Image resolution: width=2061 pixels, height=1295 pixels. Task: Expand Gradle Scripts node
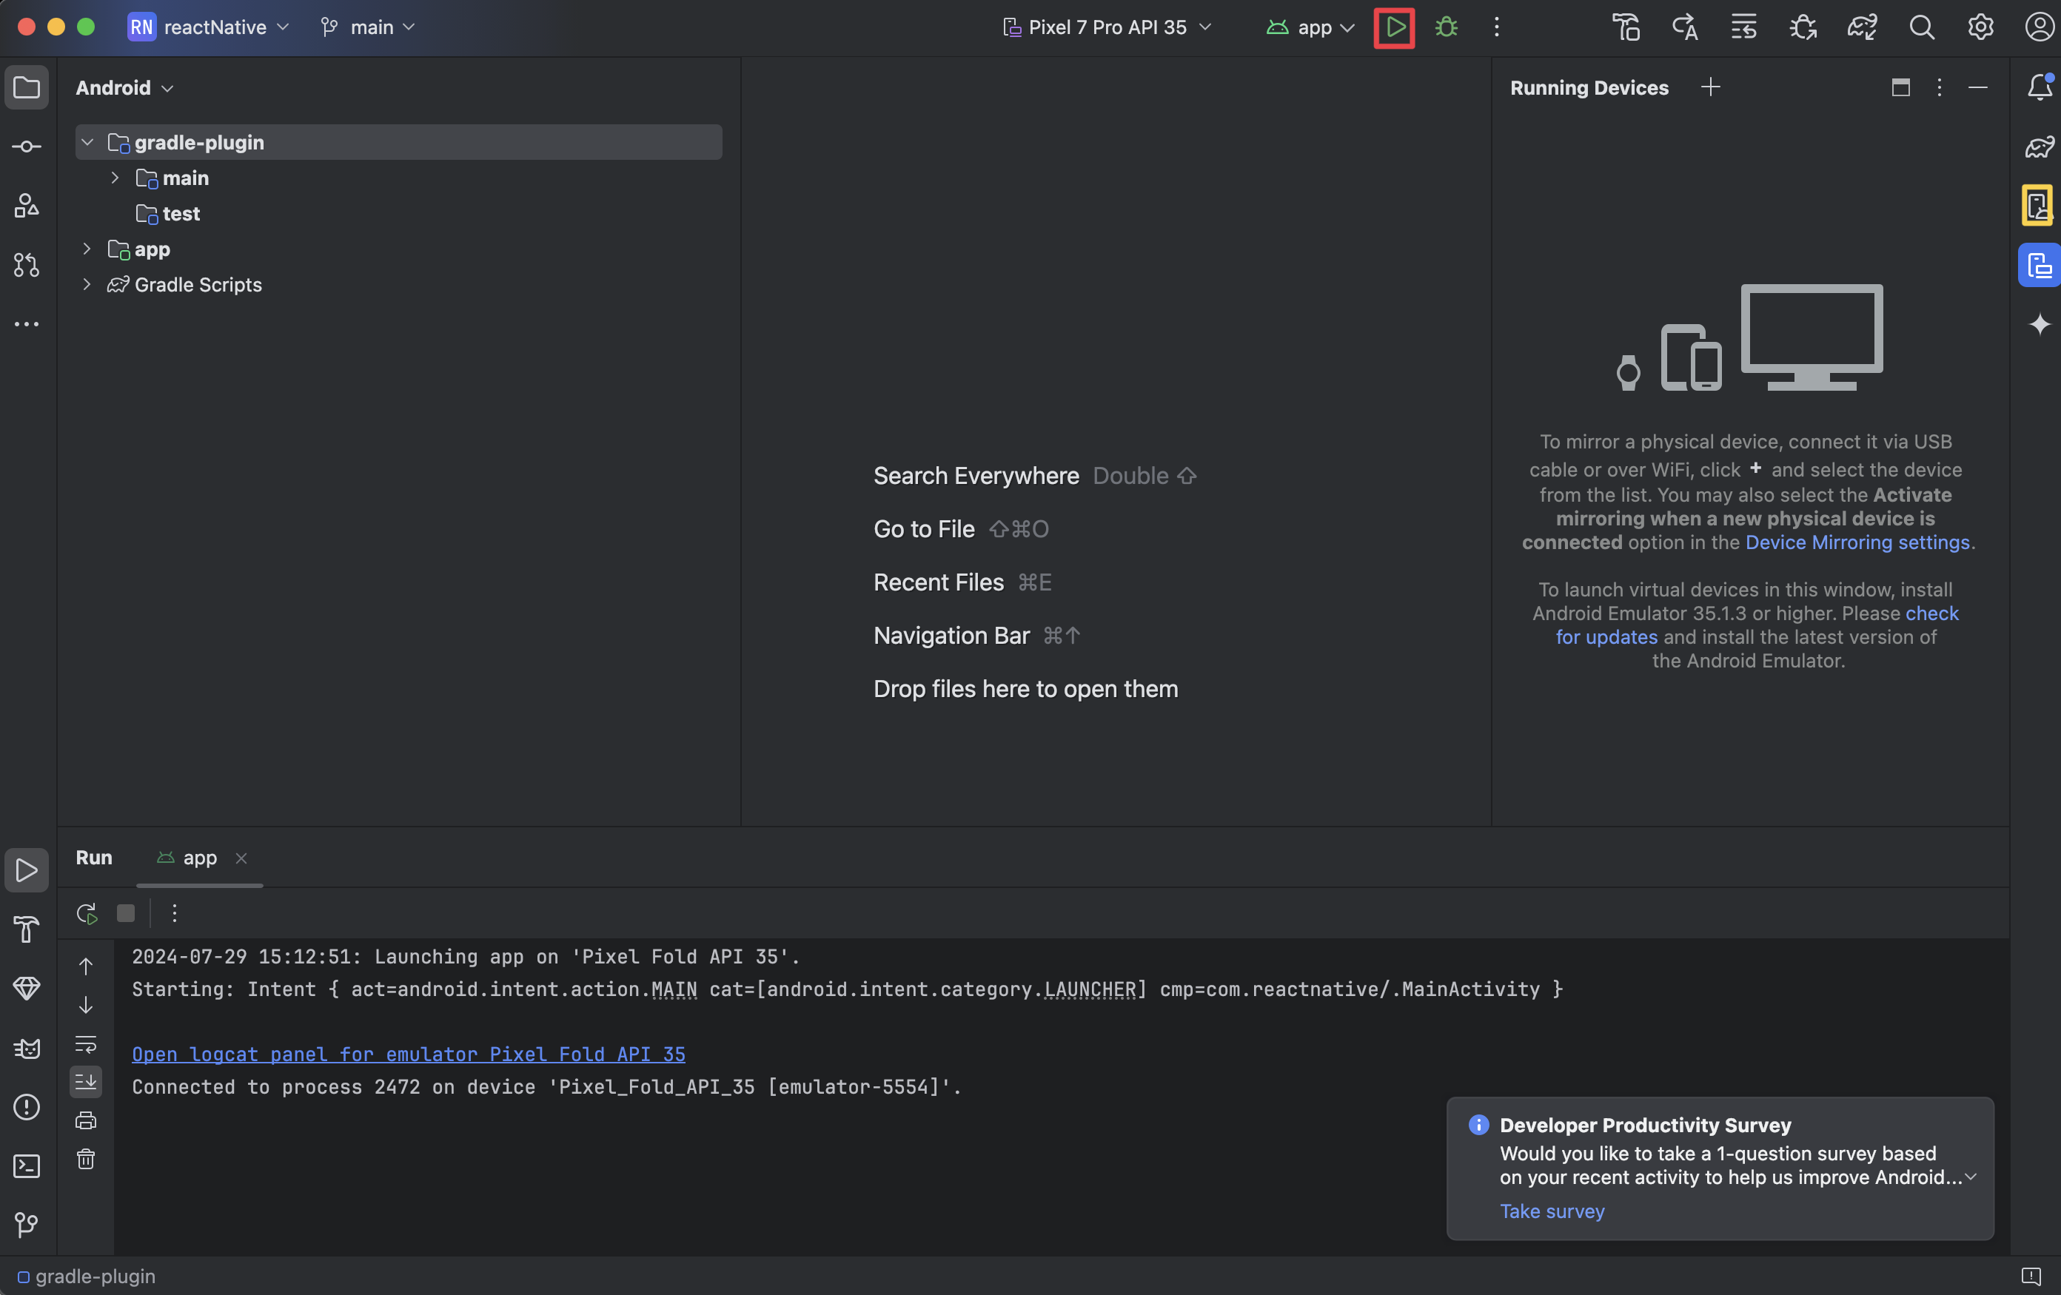click(87, 284)
